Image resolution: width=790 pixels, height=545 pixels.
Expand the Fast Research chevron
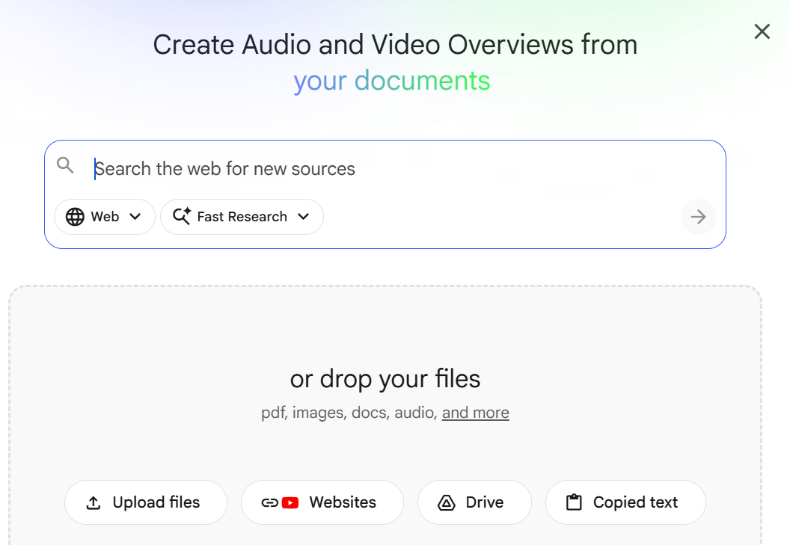click(x=303, y=217)
